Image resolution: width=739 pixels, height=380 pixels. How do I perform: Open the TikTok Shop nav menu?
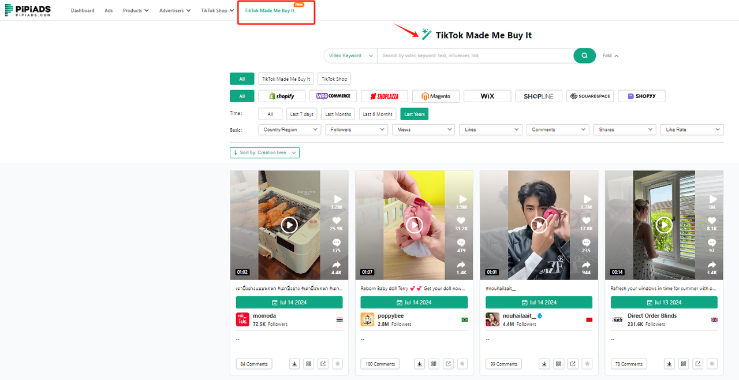(x=218, y=10)
